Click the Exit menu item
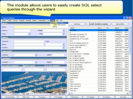The image size is (133, 99). coord(61,21)
